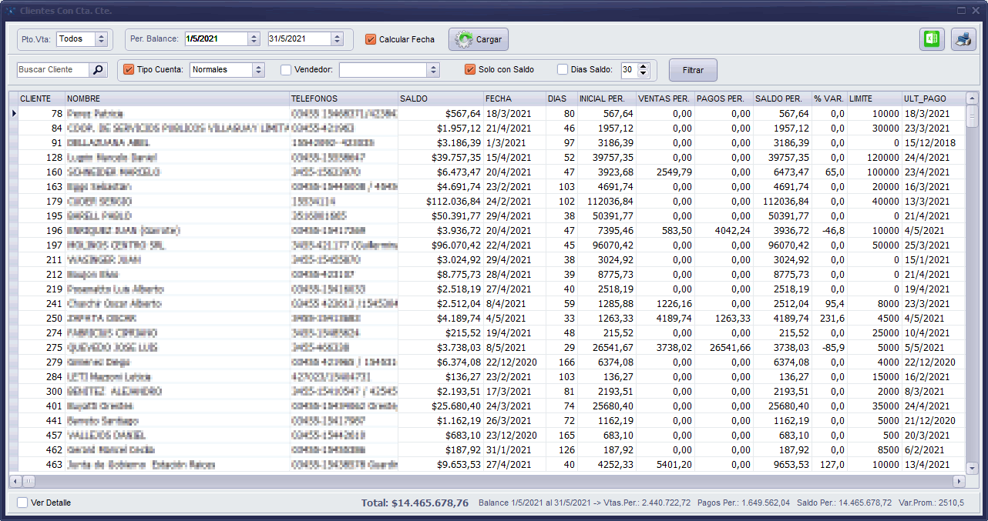The width and height of the screenshot is (988, 521).
Task: Click the vertical scrollbar down arrow
Action: pyautogui.click(x=972, y=467)
